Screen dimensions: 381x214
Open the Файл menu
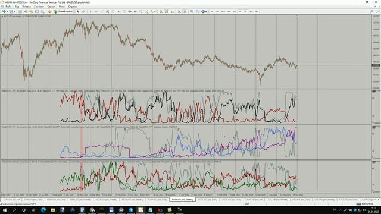(8, 7)
